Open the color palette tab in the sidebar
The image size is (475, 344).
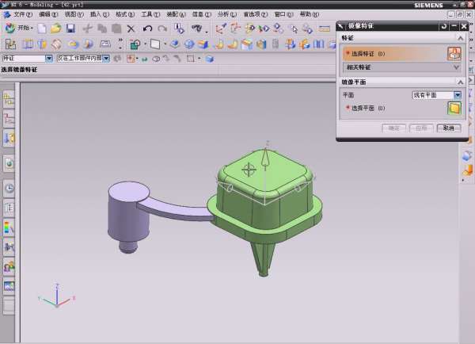[9, 227]
